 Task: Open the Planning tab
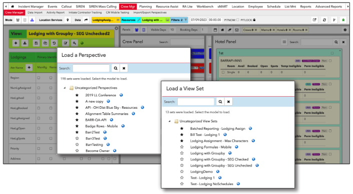[x=145, y=7]
